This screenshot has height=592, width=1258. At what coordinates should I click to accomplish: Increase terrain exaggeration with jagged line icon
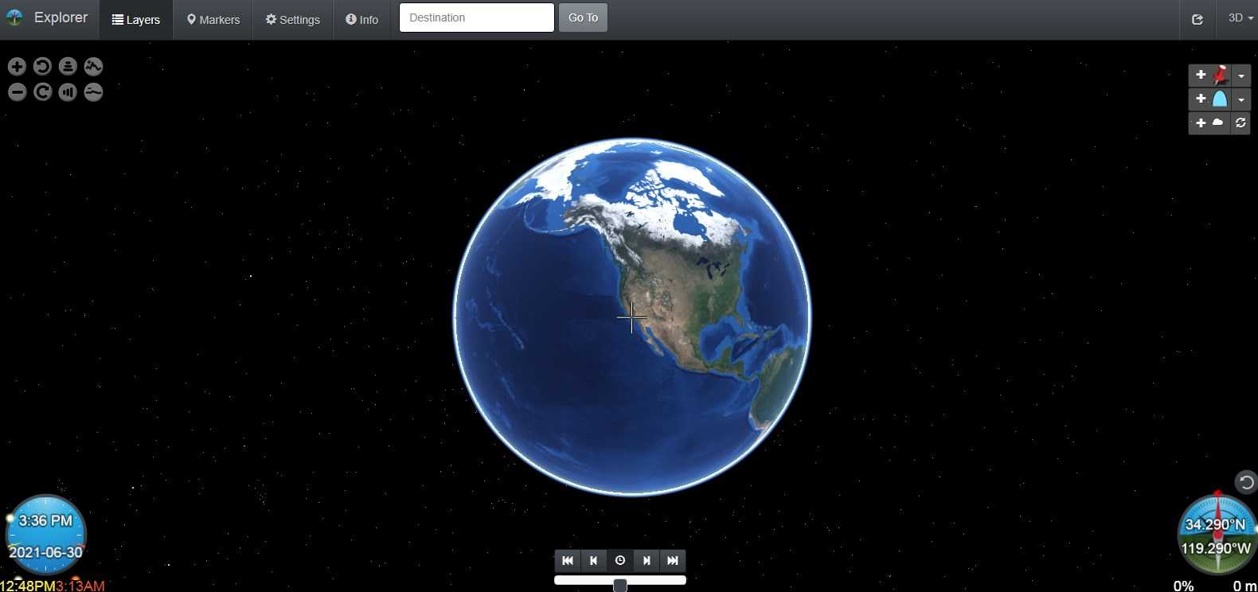pos(93,67)
